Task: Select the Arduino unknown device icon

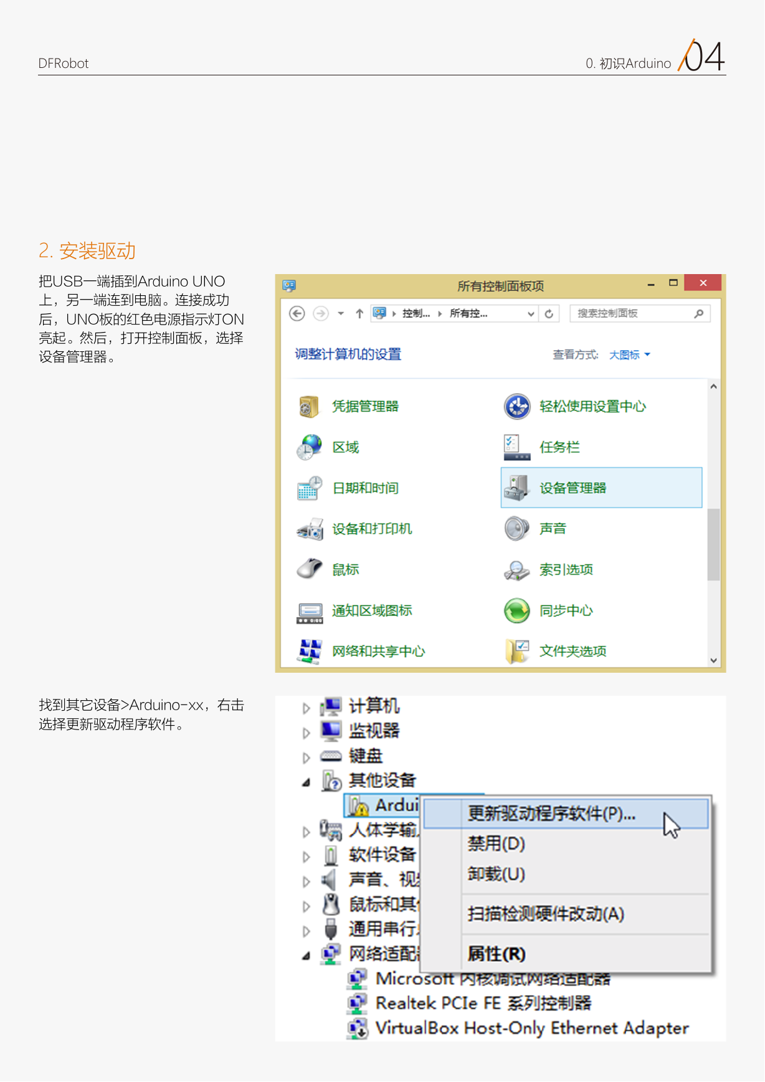Action: (x=358, y=806)
